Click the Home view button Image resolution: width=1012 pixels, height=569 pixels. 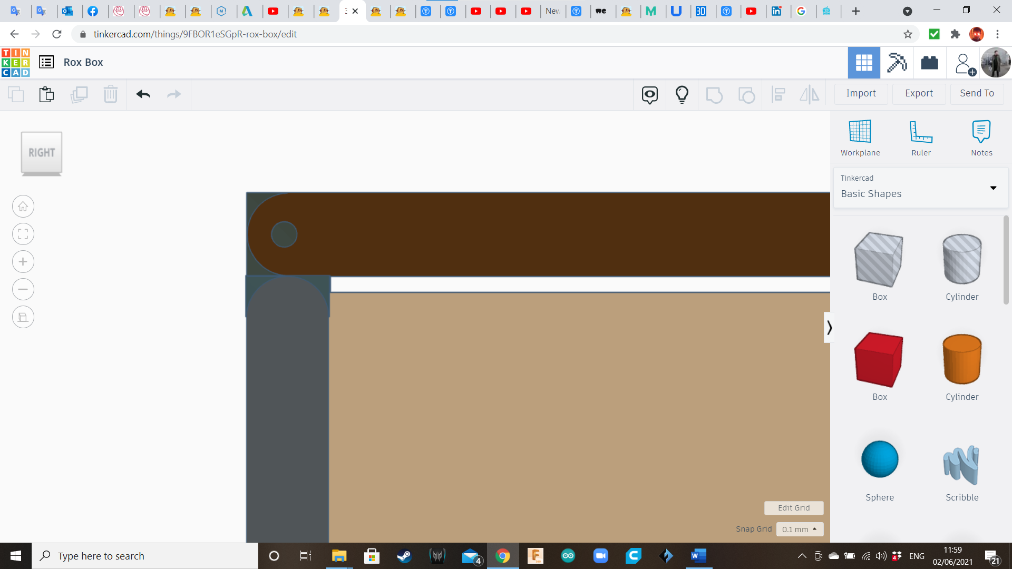point(23,207)
